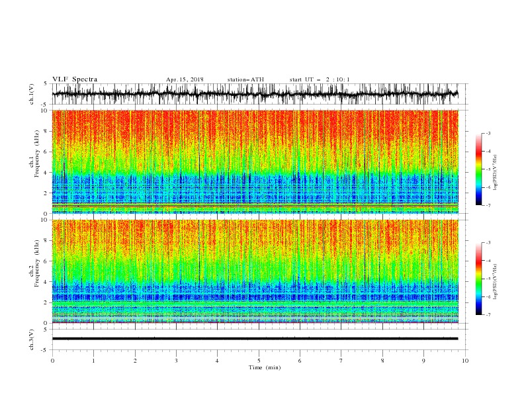Click time axis tick label "7"
524x405 pixels.
[341, 361]
